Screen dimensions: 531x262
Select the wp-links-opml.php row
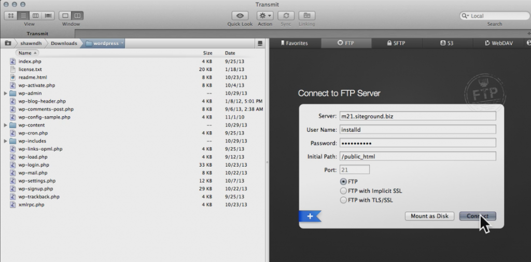[133, 149]
